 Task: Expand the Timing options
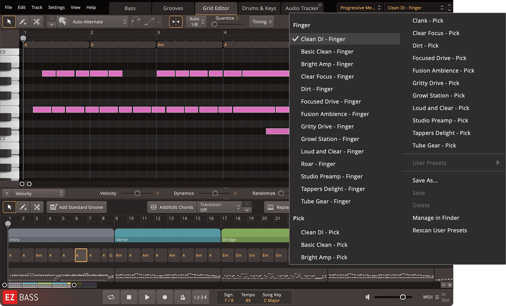point(262,22)
